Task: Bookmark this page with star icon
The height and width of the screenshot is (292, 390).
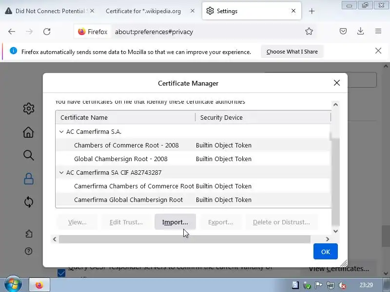Action: [x=309, y=31]
